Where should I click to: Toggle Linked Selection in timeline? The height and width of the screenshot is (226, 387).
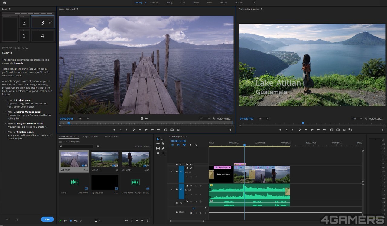pos(184,145)
